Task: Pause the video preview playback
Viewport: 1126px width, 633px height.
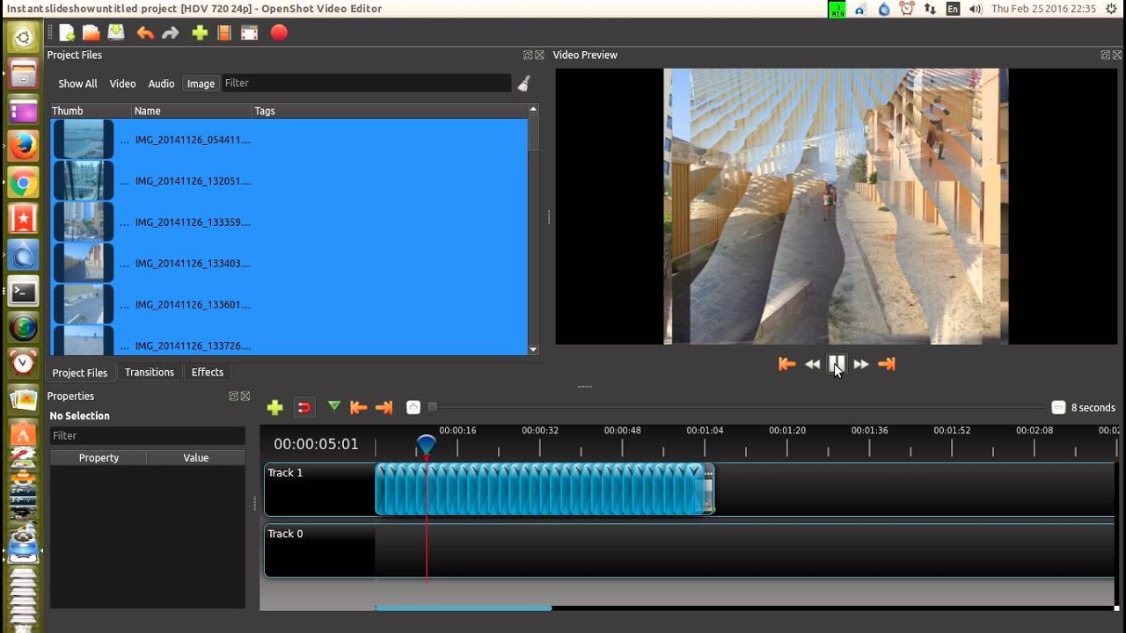Action: pos(837,363)
